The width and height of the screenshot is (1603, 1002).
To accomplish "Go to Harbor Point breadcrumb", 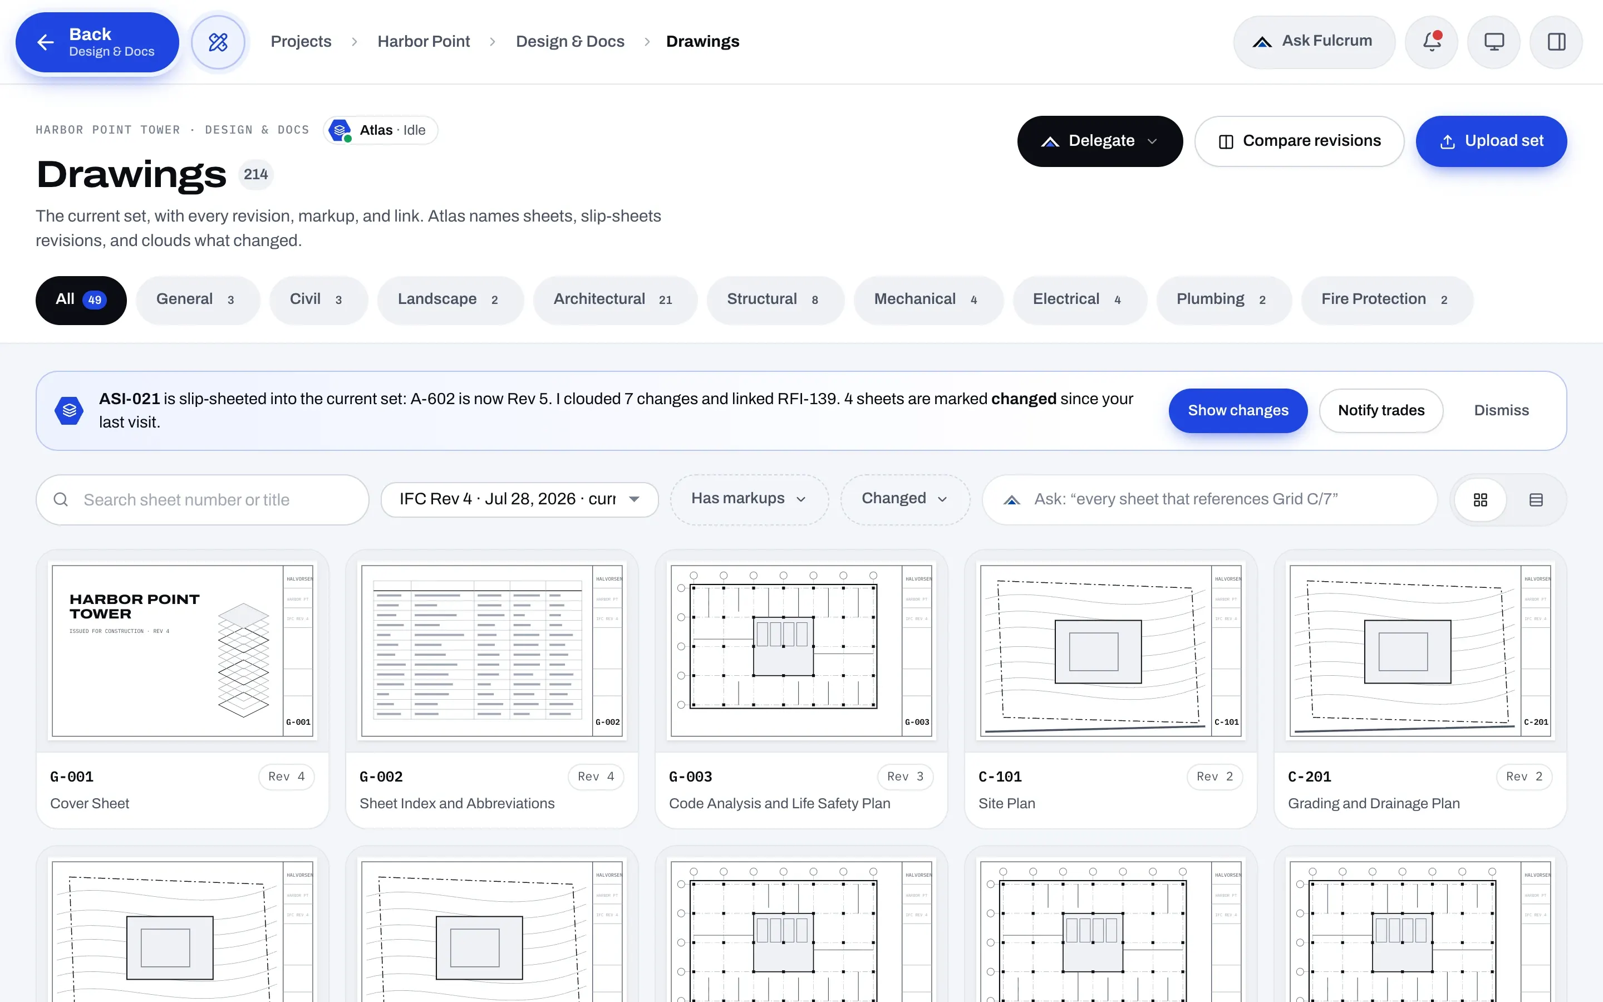I will point(423,42).
